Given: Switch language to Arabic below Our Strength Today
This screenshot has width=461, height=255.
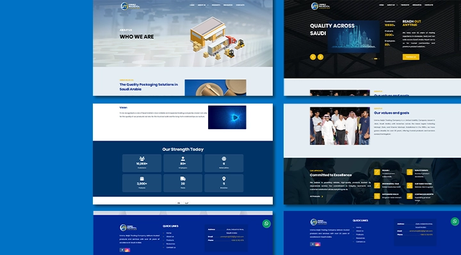Looking at the screenshot, I should click(x=187, y=203).
